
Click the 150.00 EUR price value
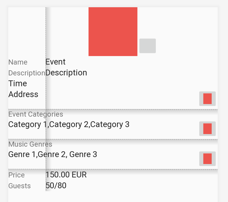[66, 175]
